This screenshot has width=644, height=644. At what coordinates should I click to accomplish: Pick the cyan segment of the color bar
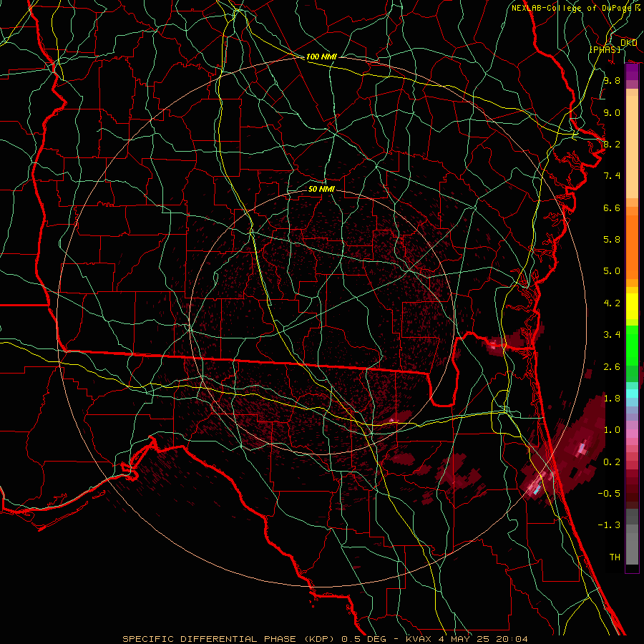tap(632, 394)
